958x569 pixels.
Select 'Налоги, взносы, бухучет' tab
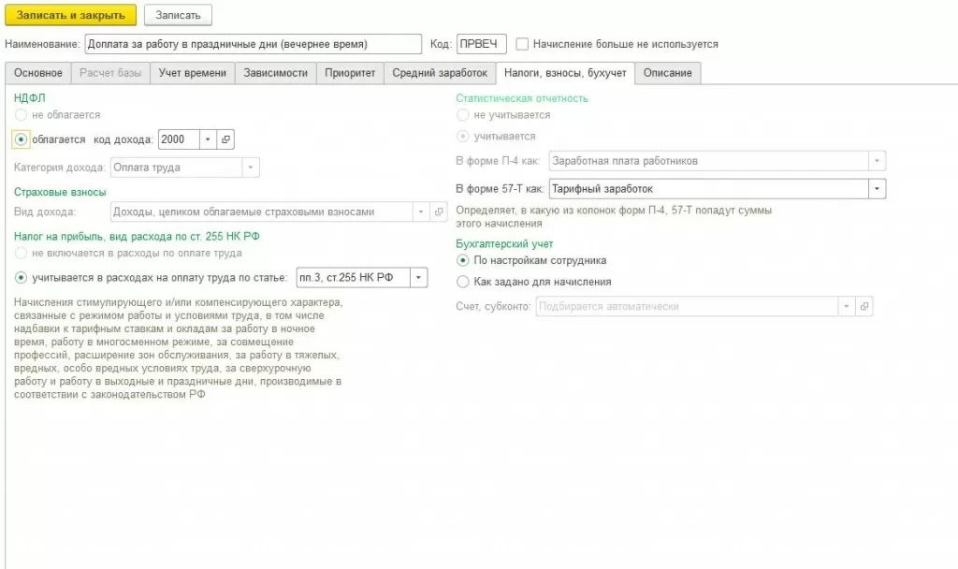coord(565,73)
